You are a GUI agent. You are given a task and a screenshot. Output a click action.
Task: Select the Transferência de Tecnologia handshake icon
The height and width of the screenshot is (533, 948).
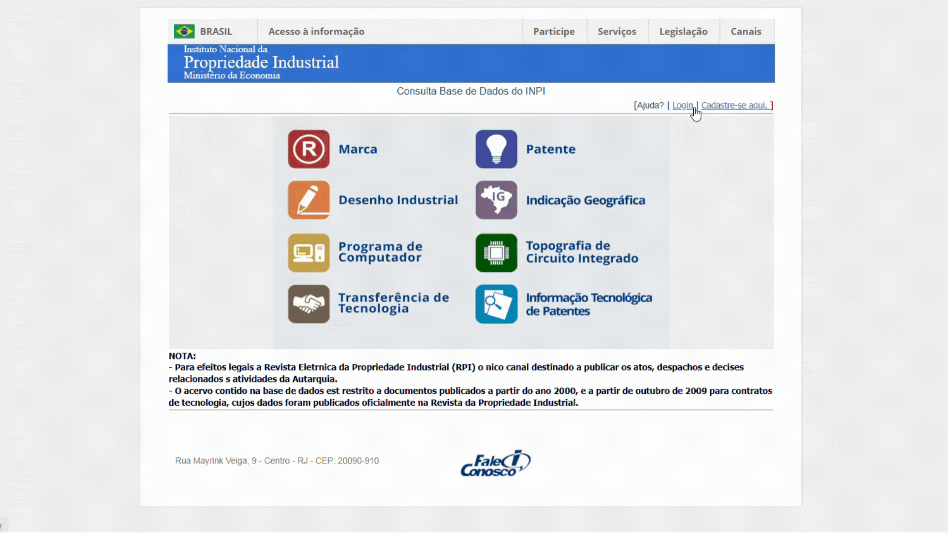click(309, 304)
